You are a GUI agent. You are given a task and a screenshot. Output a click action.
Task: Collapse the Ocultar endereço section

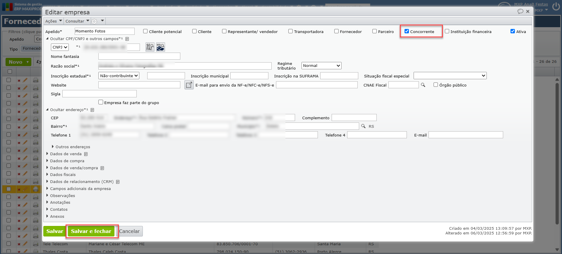coord(47,110)
